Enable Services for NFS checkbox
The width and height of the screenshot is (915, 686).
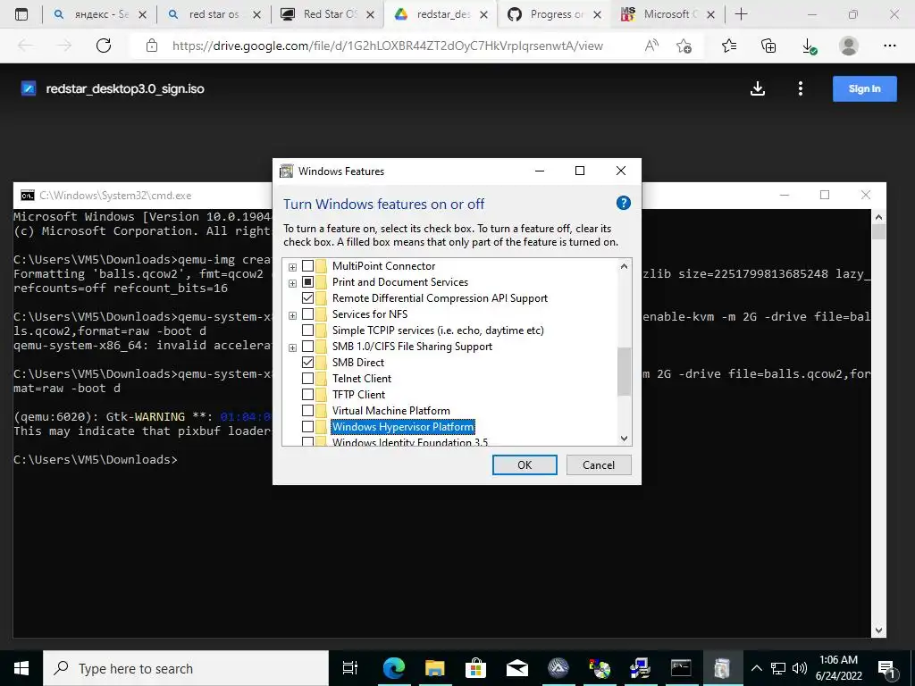click(x=307, y=314)
